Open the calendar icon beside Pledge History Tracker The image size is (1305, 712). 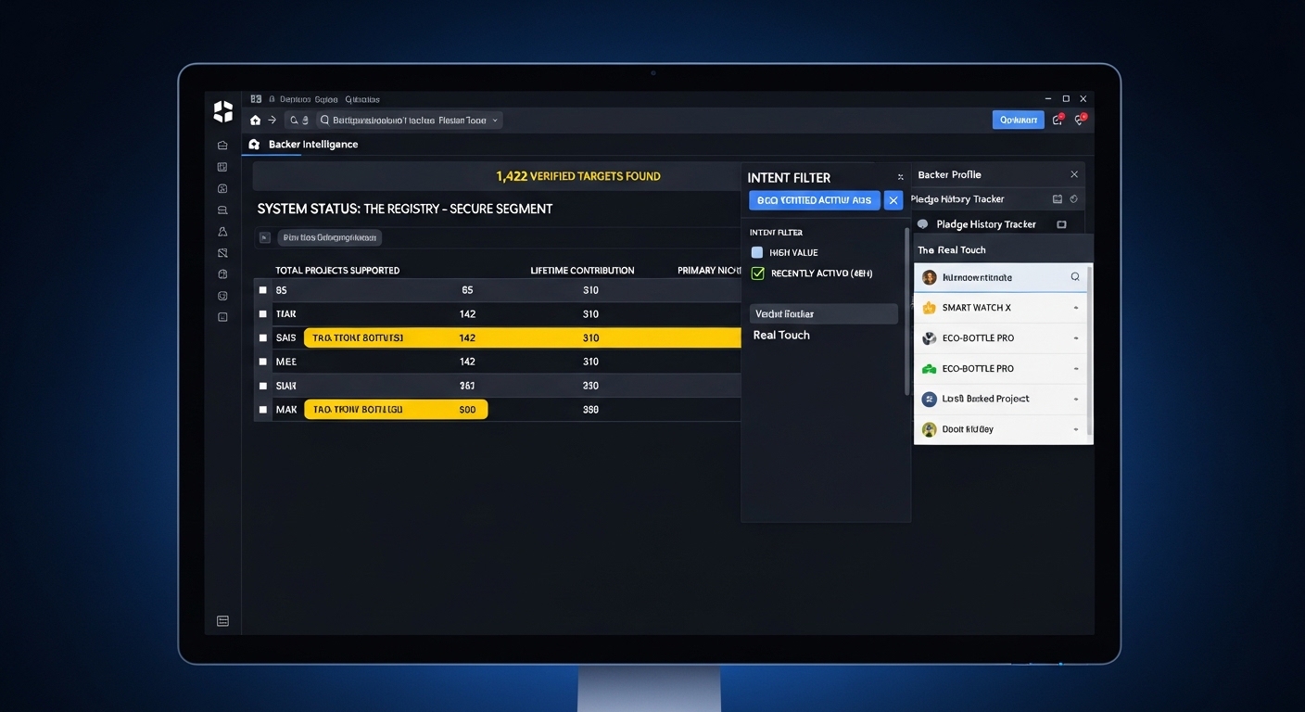pyautogui.click(x=1058, y=198)
